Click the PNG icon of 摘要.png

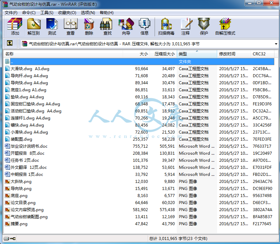pos(7,224)
